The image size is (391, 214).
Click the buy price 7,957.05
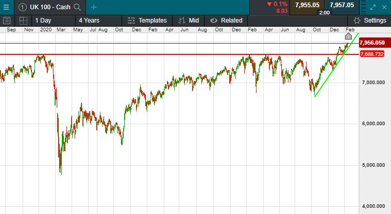point(342,5)
